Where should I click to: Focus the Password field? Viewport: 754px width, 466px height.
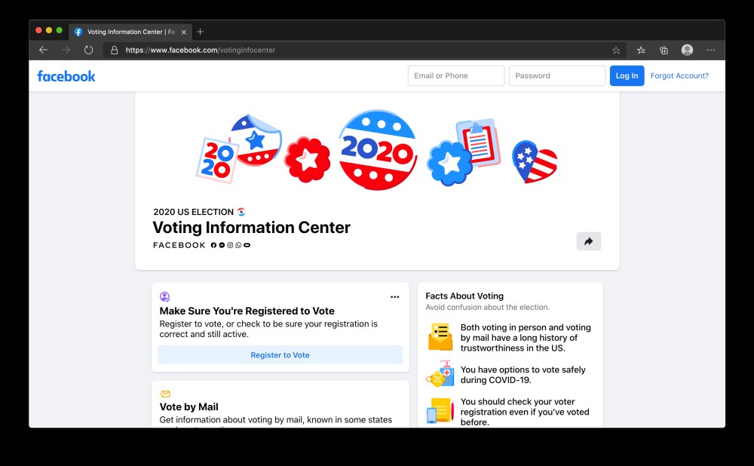coord(557,76)
